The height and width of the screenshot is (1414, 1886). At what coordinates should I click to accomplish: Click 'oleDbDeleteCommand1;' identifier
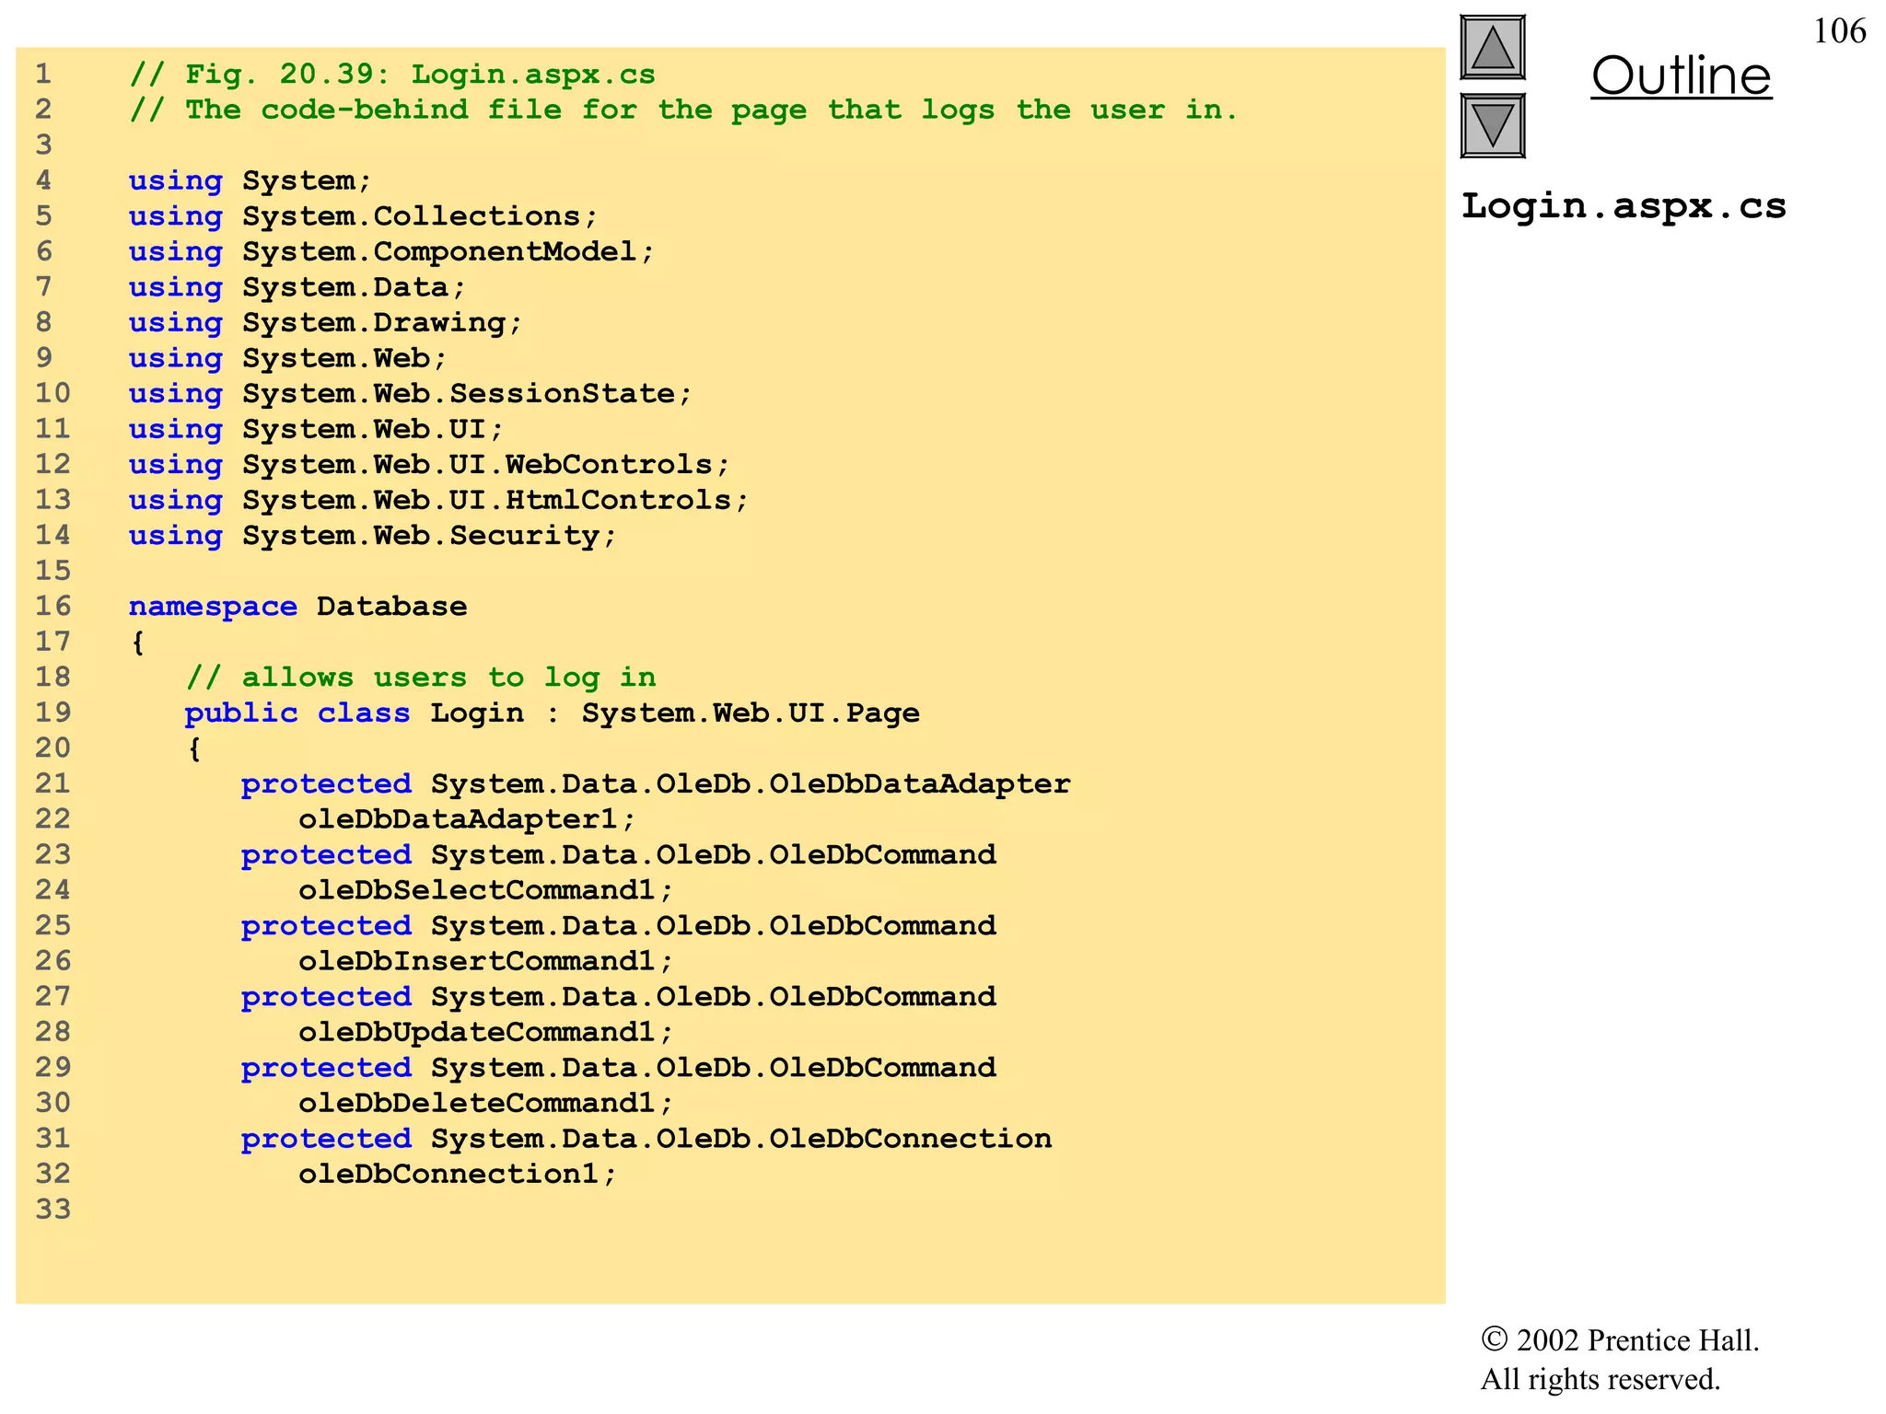coord(485,1103)
